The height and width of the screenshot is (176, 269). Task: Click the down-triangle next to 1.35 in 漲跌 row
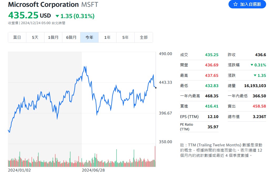(x=255, y=75)
